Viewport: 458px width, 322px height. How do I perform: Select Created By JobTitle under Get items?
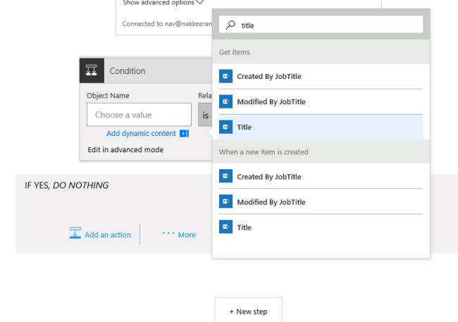click(x=269, y=76)
